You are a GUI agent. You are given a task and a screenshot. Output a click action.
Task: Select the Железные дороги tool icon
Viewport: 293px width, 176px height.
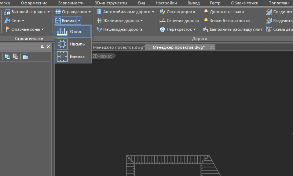point(99,21)
